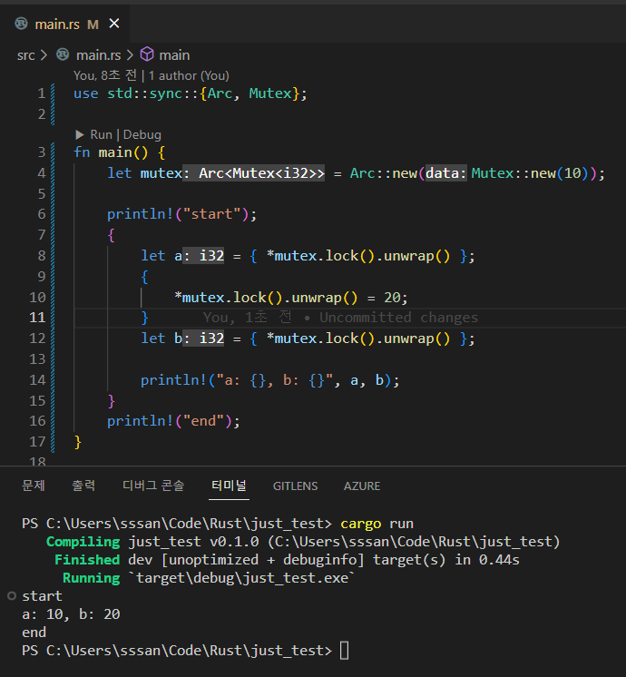The width and height of the screenshot is (626, 677).
Task: Open the 디버그 콘솔 panel tab
Action: (153, 486)
